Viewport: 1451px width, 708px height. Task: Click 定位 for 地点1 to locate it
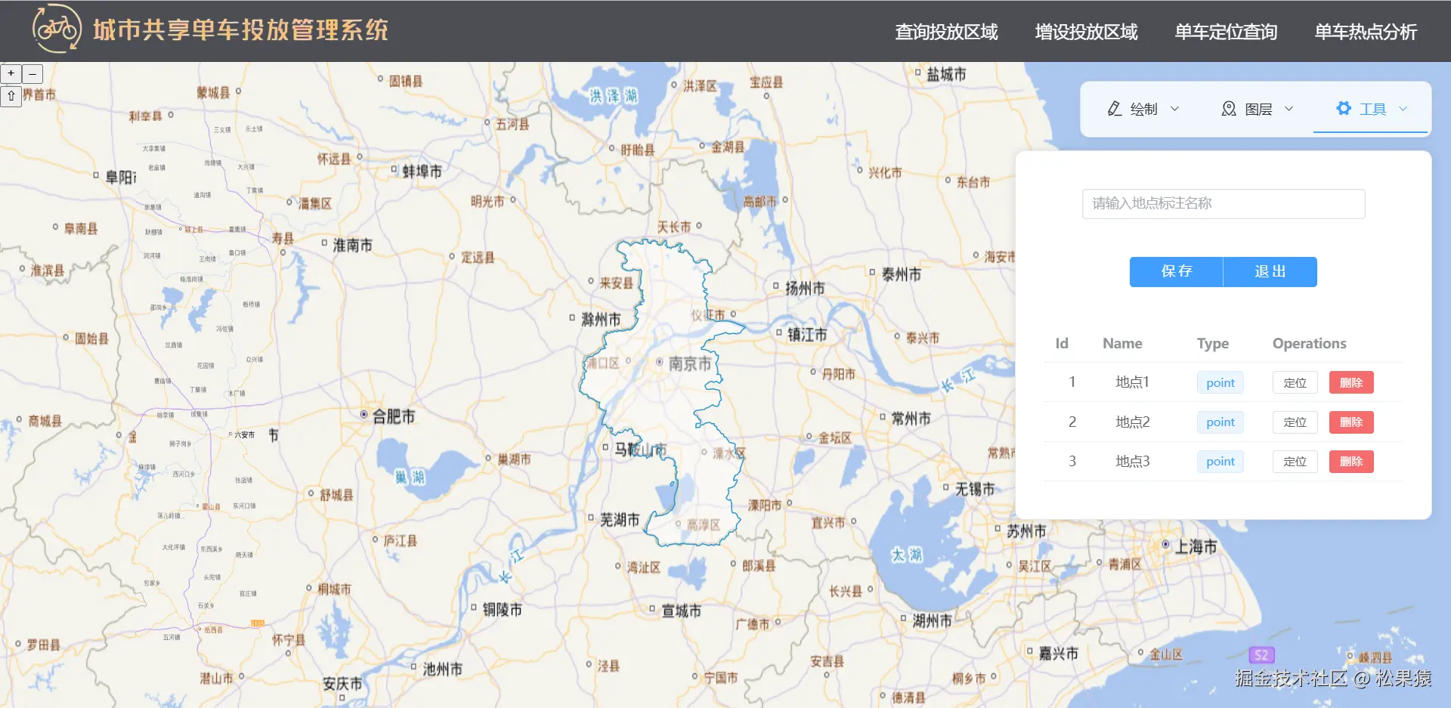(x=1295, y=382)
